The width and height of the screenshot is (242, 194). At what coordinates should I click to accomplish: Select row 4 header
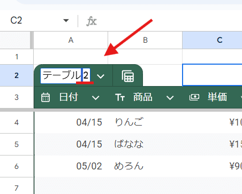tap(17, 122)
